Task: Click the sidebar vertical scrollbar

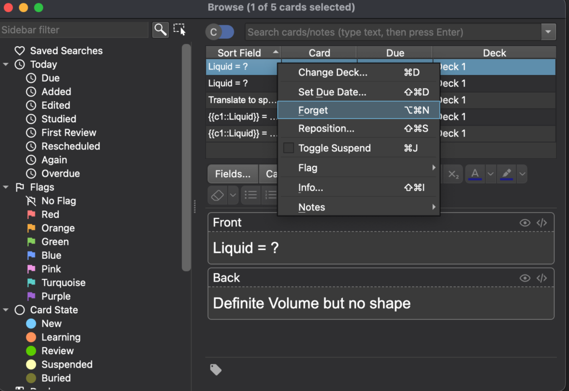Action: [186, 157]
